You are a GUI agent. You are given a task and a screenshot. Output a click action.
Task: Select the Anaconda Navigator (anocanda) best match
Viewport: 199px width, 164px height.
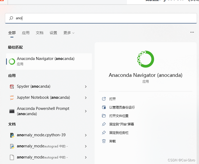49,61
